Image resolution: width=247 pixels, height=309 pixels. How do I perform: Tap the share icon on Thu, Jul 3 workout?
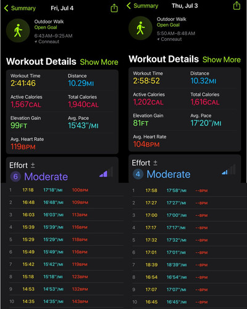click(237, 6)
